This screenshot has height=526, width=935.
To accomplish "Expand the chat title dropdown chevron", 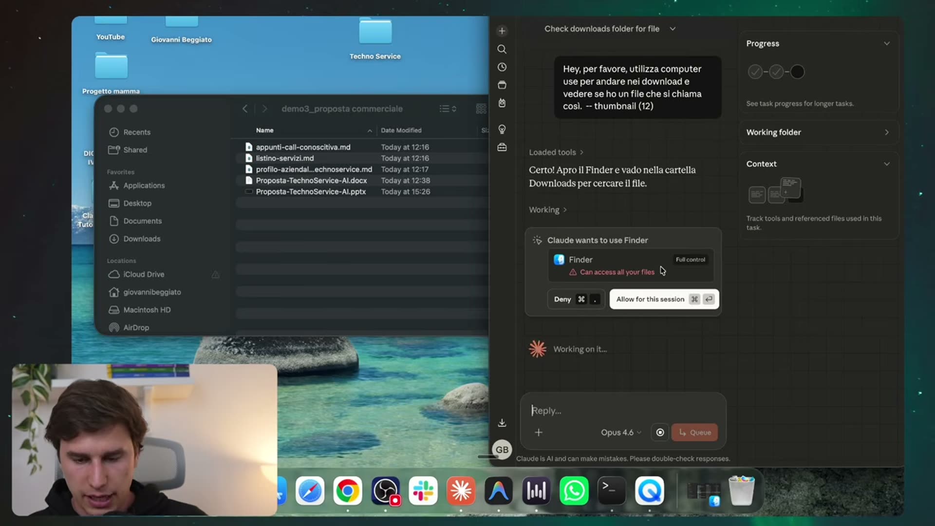I will [x=673, y=29].
